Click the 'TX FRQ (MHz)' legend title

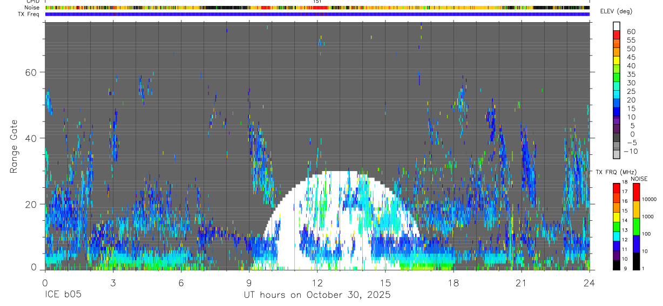click(616, 172)
